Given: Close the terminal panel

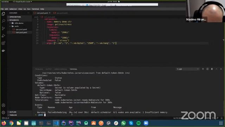Looking at the screenshot, I should pyautogui.click(x=221, y=69).
